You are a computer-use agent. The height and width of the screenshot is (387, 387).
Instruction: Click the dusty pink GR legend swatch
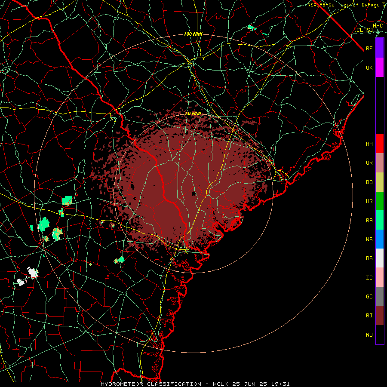click(380, 163)
